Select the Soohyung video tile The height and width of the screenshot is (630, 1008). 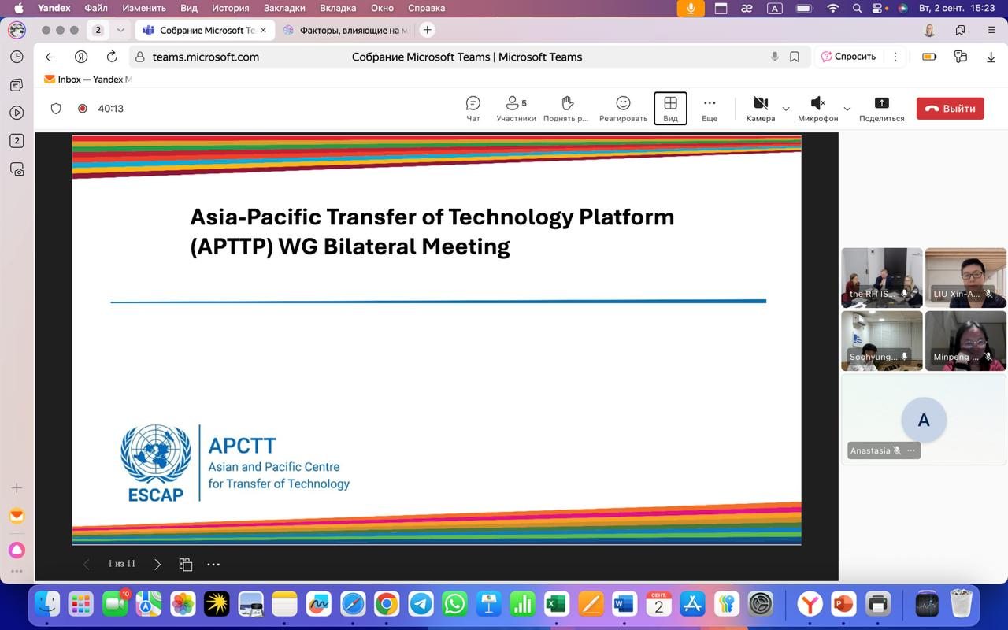point(882,341)
